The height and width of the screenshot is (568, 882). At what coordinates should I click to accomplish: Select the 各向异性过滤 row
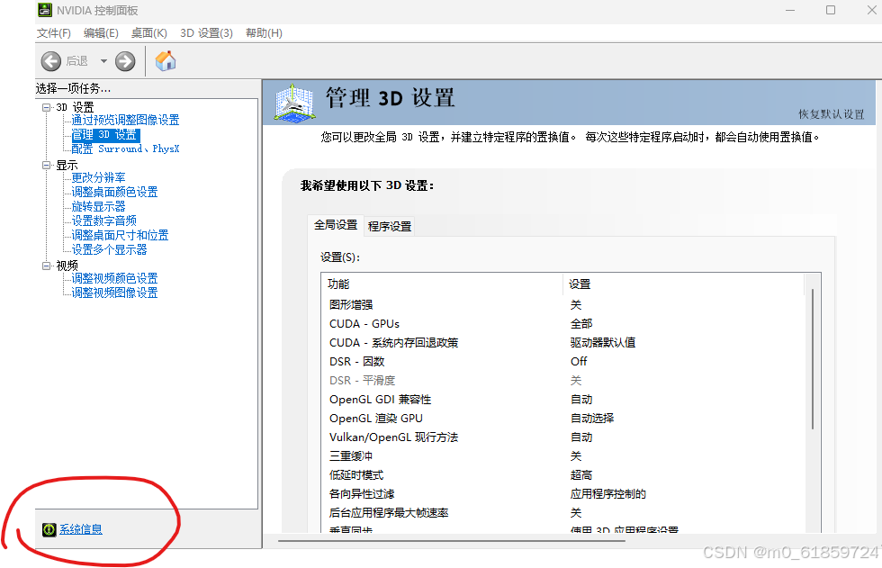tap(565, 494)
